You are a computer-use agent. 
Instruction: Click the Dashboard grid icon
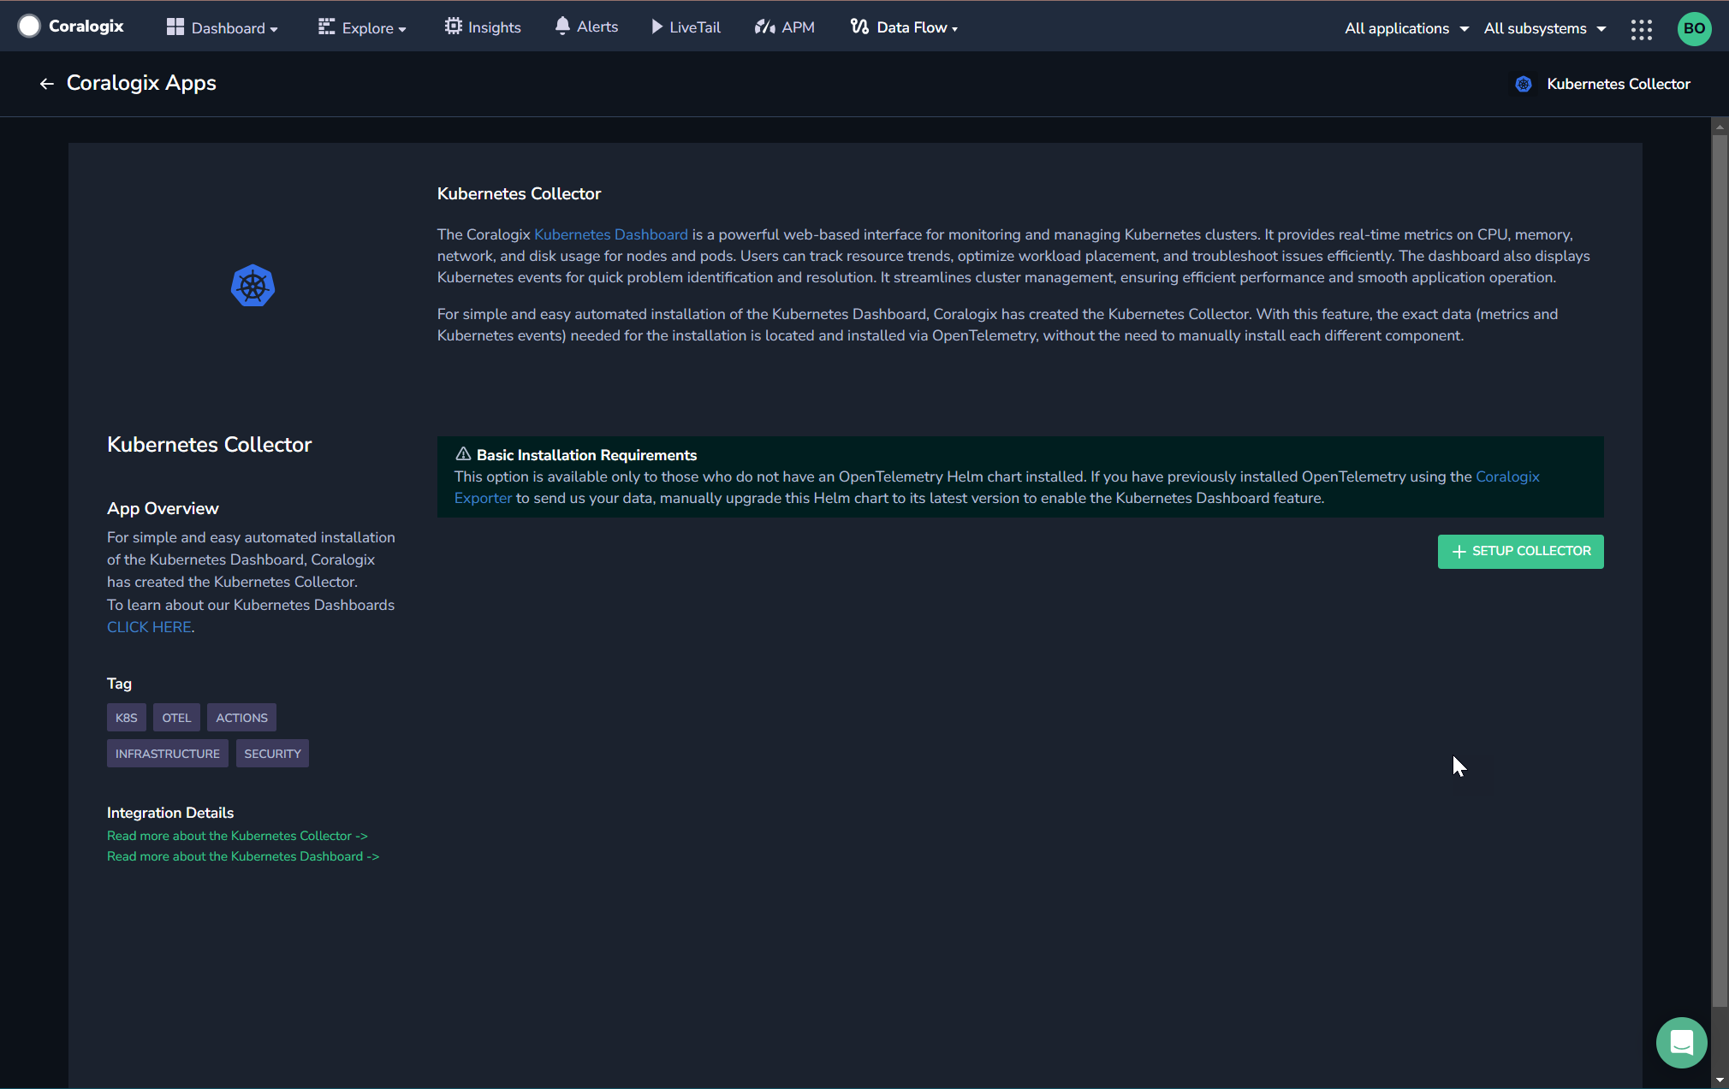coord(175,27)
